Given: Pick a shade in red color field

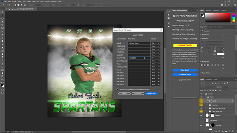Looking at the screenshot, I should pos(218,18).
